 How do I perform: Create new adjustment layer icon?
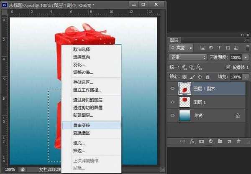tap(211, 141)
